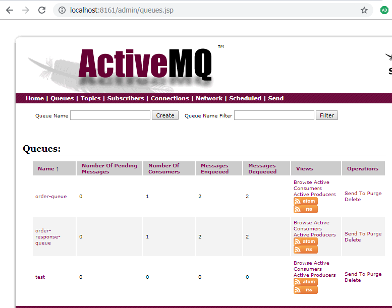Browse messages in order-queue
The image size is (392, 308).
pyautogui.click(x=302, y=182)
